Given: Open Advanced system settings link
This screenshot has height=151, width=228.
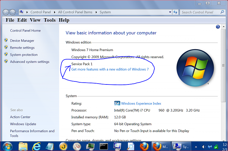Looking at the screenshot, I should coord(30,62).
